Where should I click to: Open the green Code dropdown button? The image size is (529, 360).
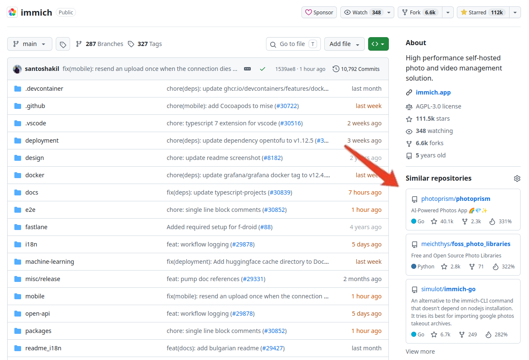coord(378,44)
